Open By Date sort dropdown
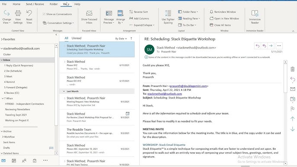The height and width of the screenshot is (167, 297). coord(121,39)
